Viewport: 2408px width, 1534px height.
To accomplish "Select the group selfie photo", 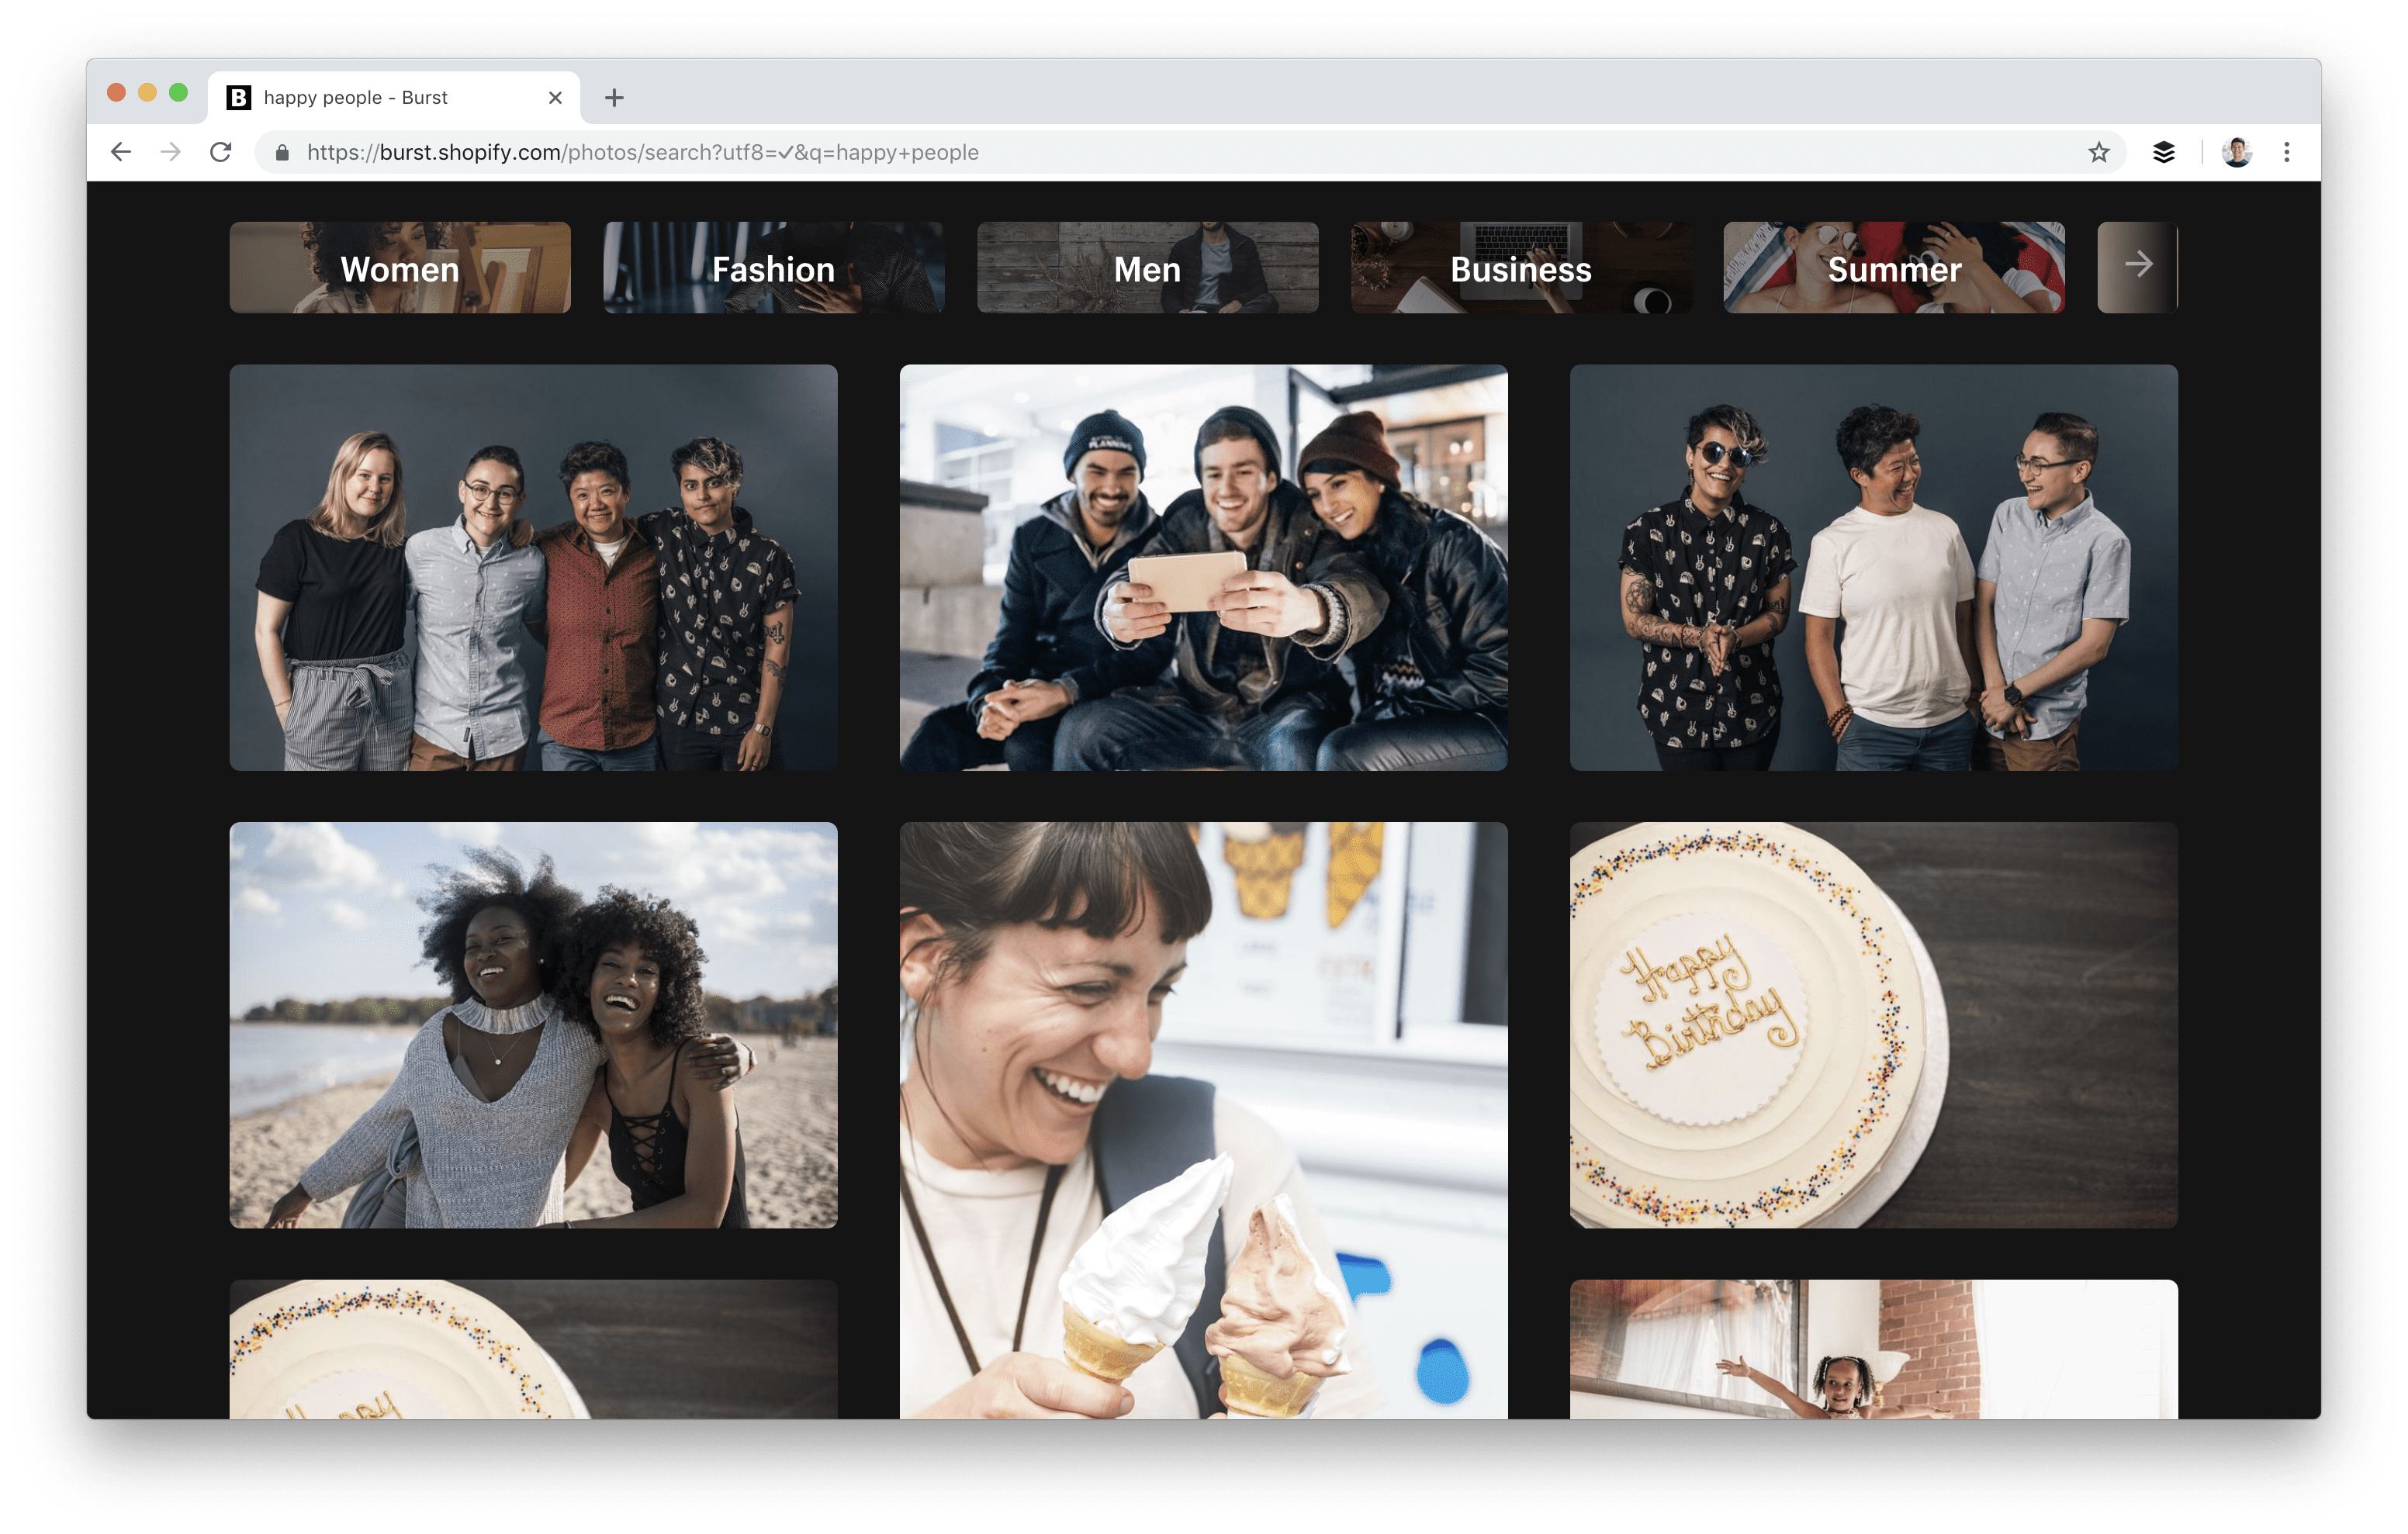I will 1204,571.
